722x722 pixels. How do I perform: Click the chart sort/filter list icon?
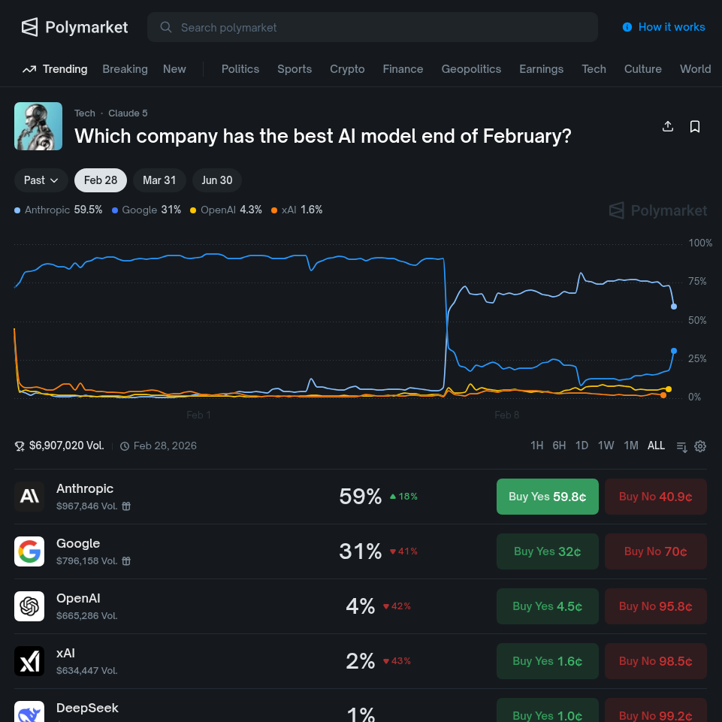[x=682, y=446]
